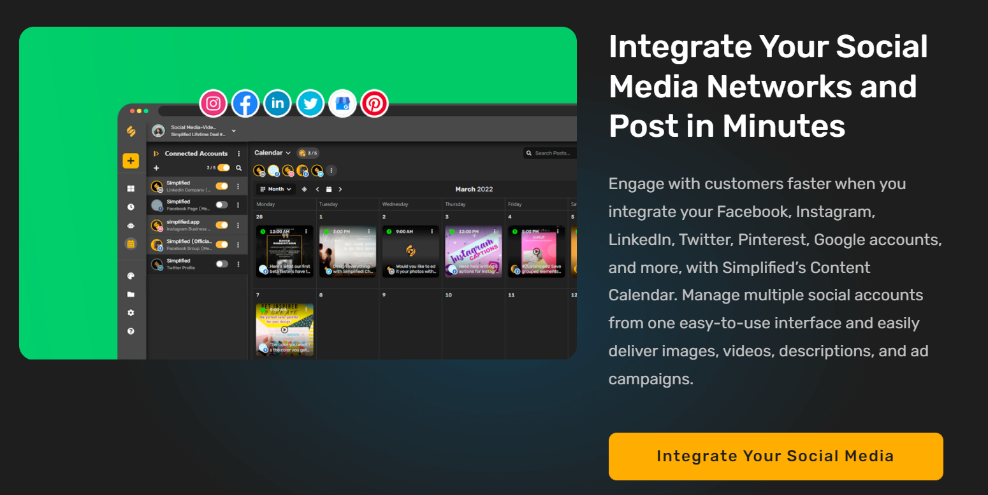Viewport: 988px width, 495px height.
Task: Open the clock history icon in sidebar
Action: pos(131,207)
